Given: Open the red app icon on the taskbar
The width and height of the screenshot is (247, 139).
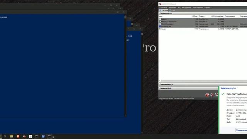Looking at the screenshot, I should [24, 136].
